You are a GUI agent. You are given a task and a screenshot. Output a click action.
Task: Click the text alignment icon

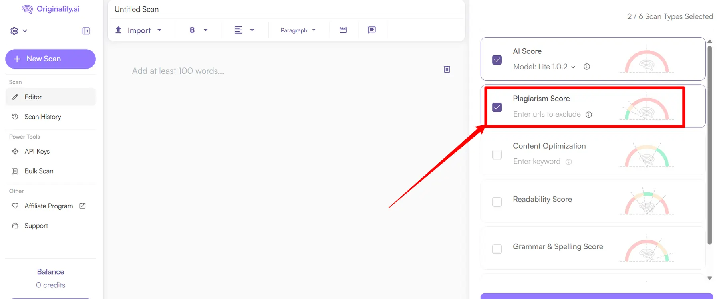238,30
